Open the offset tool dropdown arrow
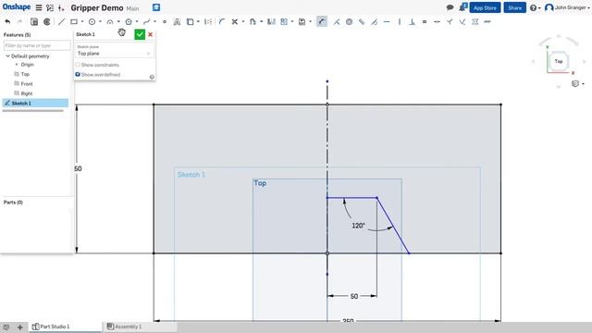This screenshot has width=592, height=333. (x=261, y=22)
